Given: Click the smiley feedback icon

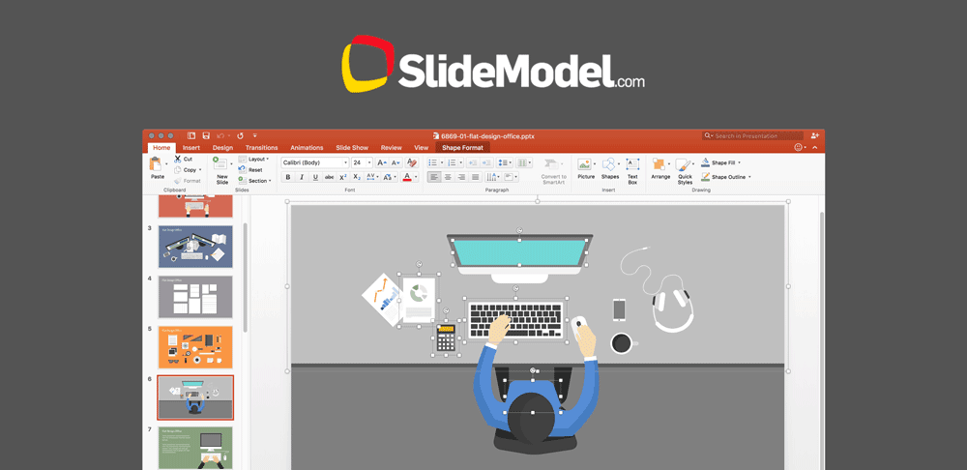Looking at the screenshot, I should pyautogui.click(x=800, y=147).
